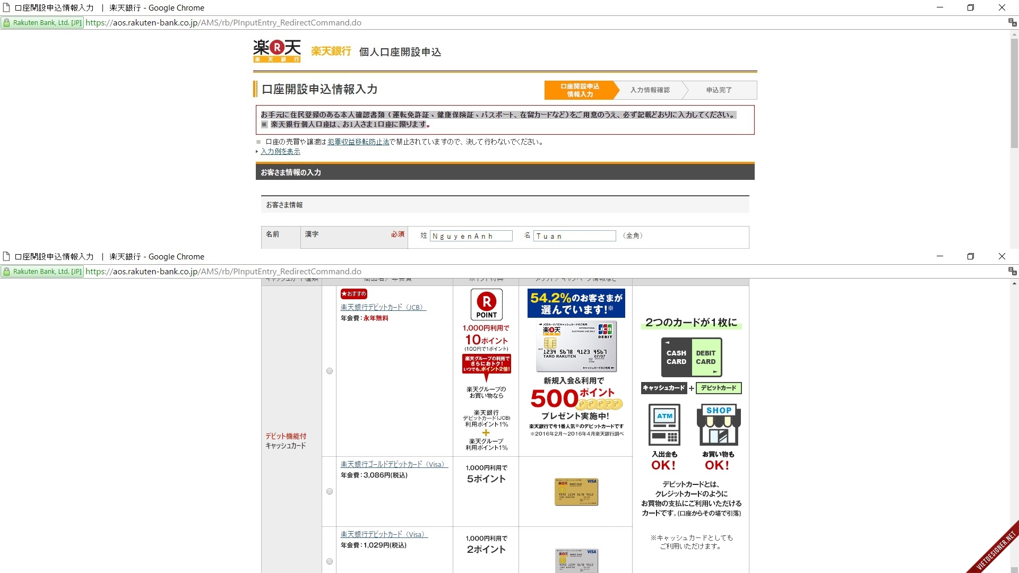Click the R POINT icon
Viewport: 1019px width, 573px height.
[486, 304]
